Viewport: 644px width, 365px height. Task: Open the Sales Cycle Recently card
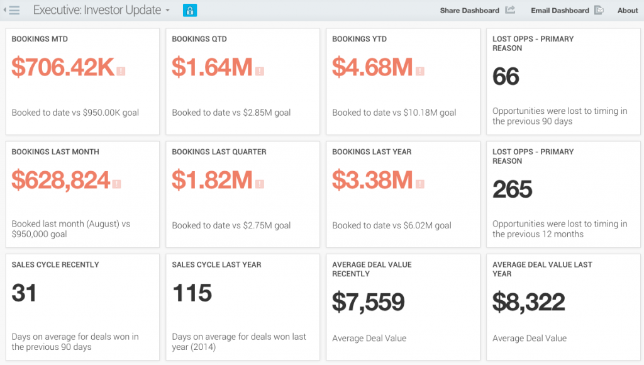[82, 307]
